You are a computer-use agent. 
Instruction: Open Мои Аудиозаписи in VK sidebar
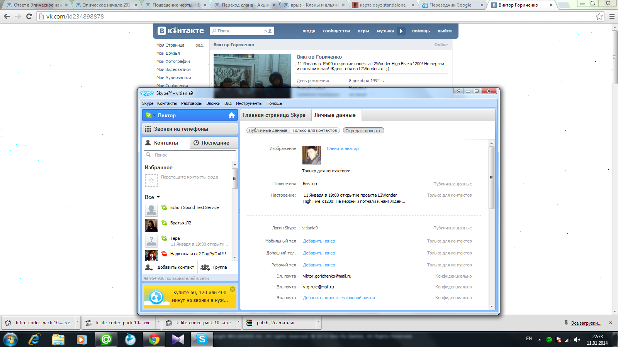click(x=173, y=77)
